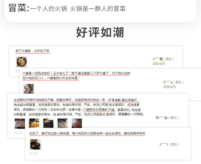Click review text 做了水煮鱼，太好吃了吧
This screenshot has height=164, width=201.
pyautogui.click(x=32, y=51)
